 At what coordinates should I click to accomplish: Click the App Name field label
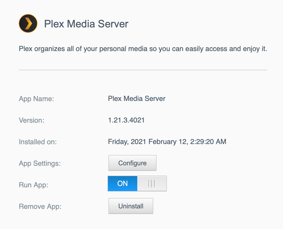[x=36, y=99]
